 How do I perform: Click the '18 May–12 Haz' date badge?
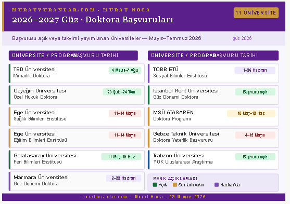tap(251, 113)
